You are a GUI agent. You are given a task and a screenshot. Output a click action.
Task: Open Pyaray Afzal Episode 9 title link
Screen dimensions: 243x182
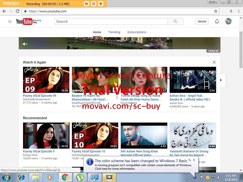[x=38, y=151]
